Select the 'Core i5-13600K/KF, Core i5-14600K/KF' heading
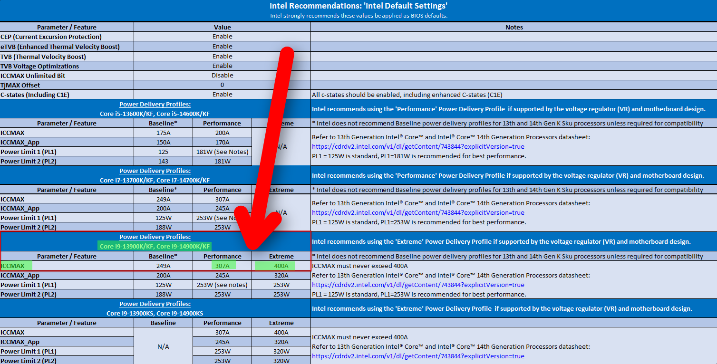 [x=155, y=114]
